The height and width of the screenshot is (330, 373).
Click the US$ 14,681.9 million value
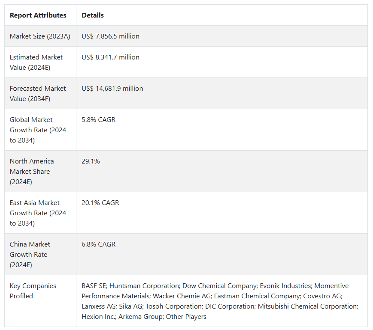[x=112, y=89]
